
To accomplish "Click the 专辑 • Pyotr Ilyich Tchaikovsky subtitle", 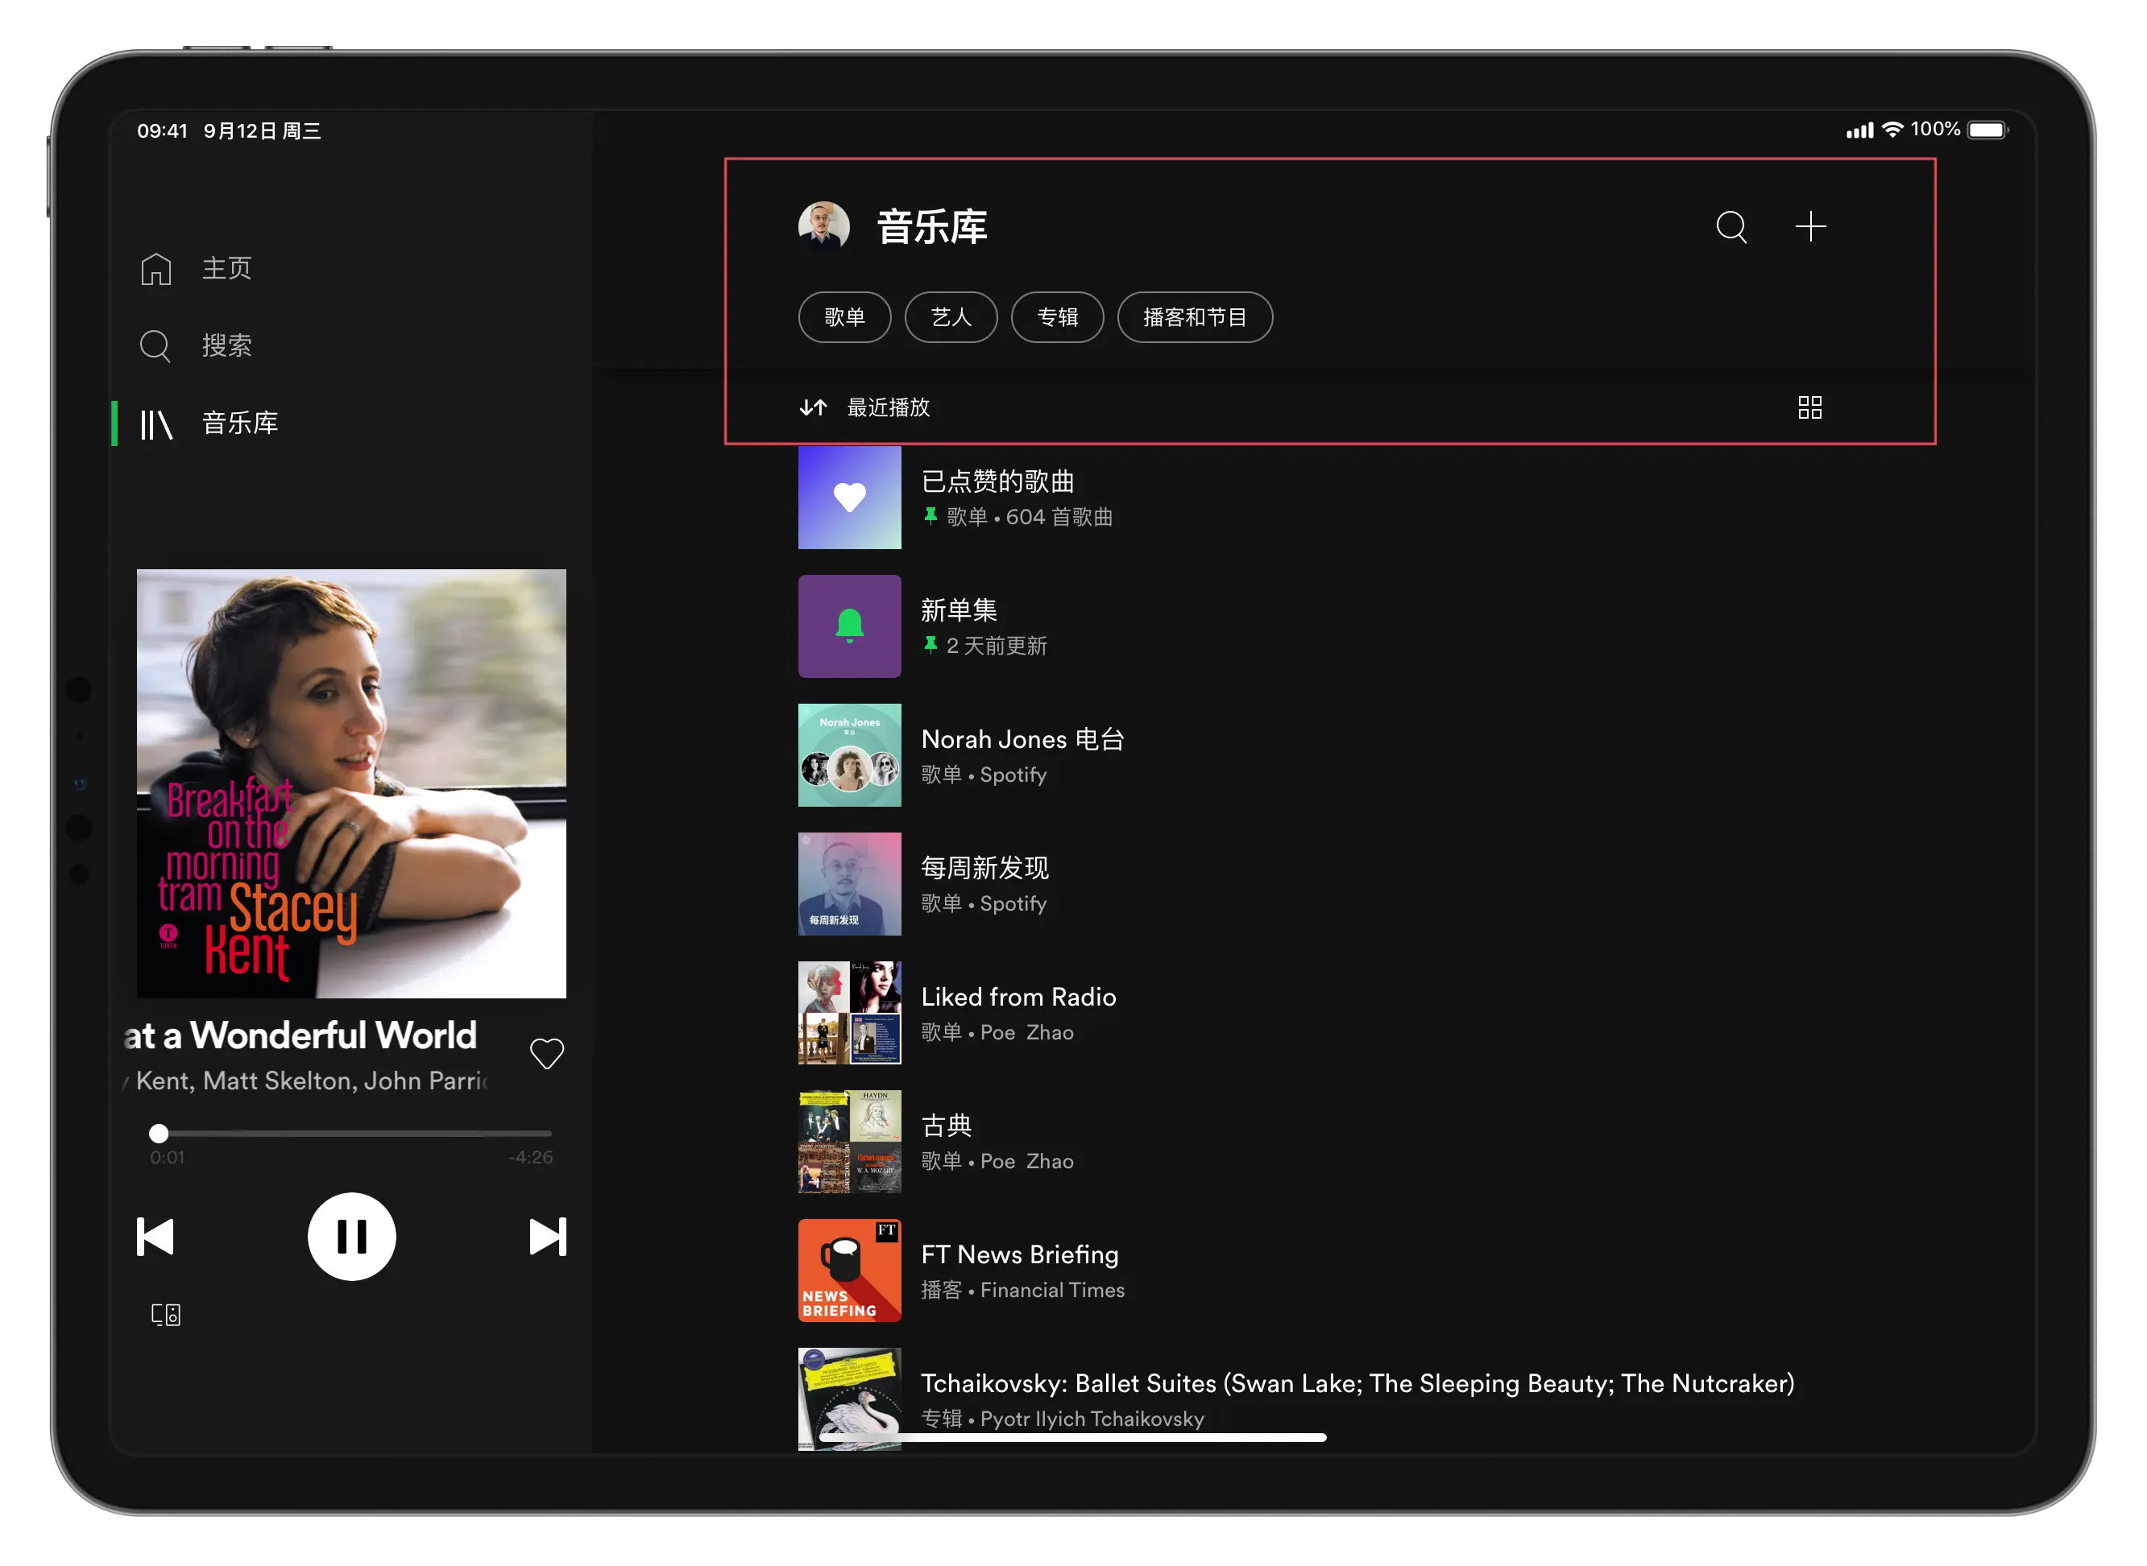I will point(1063,1419).
